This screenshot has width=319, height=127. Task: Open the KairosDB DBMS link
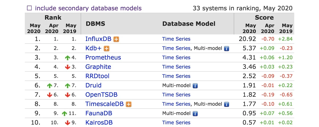99,122
